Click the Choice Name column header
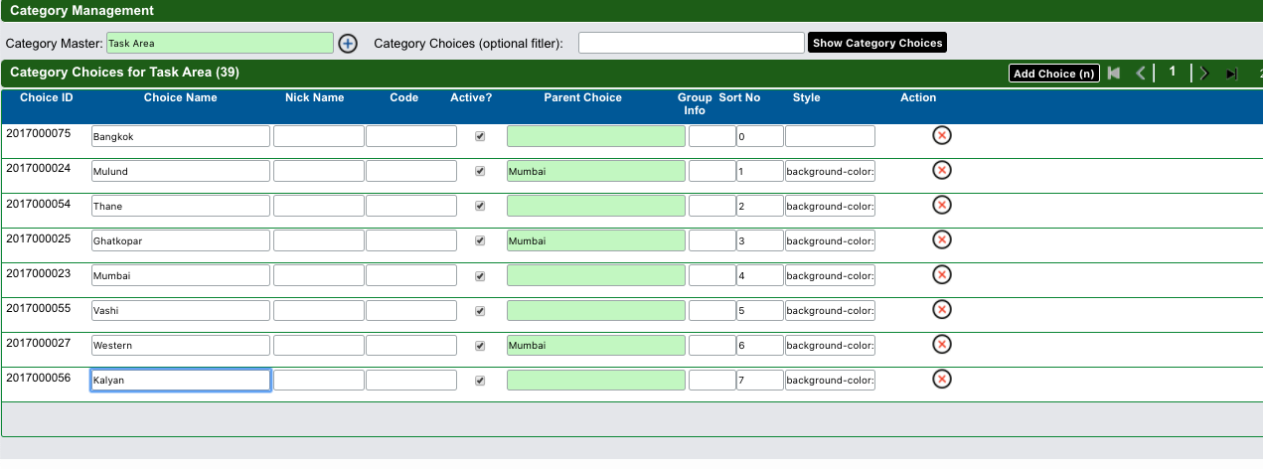This screenshot has width=1263, height=469. click(180, 97)
